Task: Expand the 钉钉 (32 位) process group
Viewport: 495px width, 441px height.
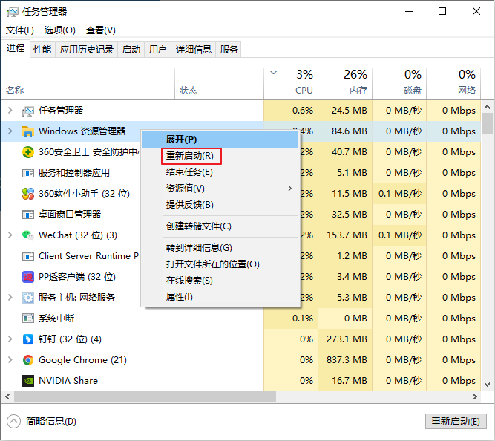Action: (x=10, y=339)
